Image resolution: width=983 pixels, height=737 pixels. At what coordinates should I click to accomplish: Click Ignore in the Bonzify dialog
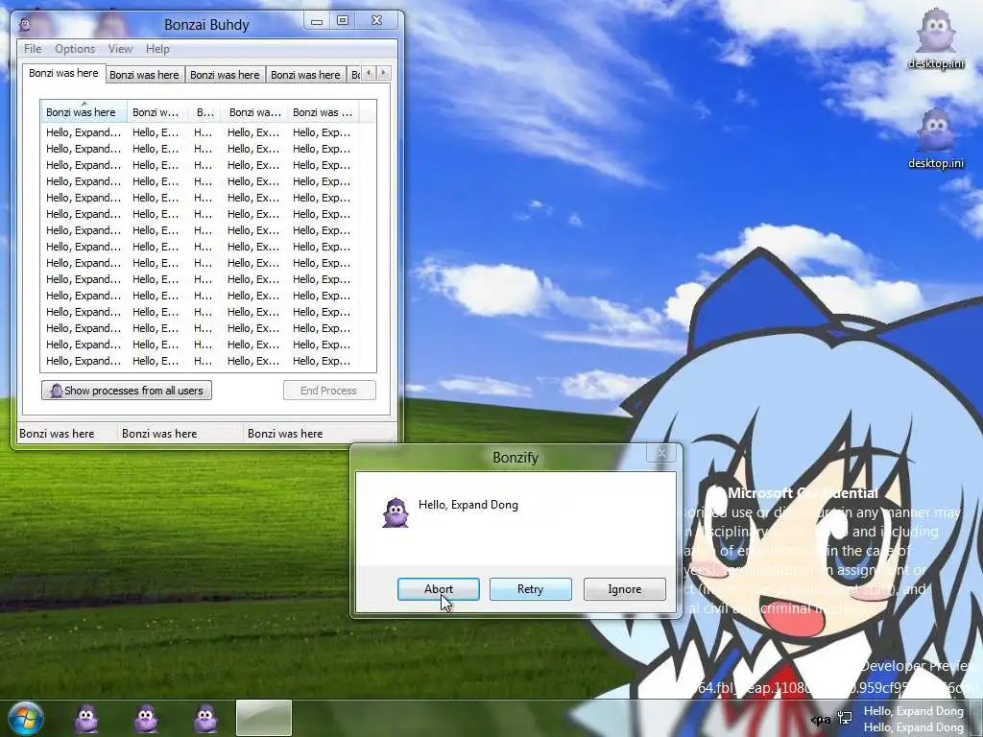(624, 589)
